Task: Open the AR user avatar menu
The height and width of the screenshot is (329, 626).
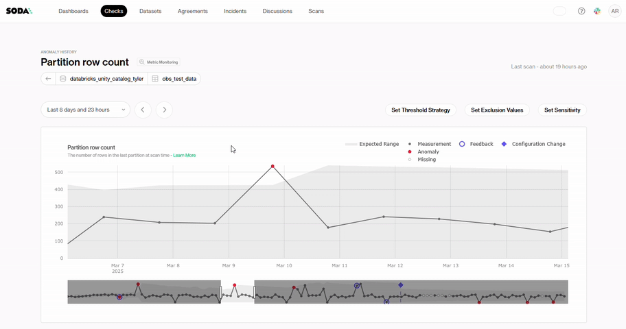Action: point(614,11)
